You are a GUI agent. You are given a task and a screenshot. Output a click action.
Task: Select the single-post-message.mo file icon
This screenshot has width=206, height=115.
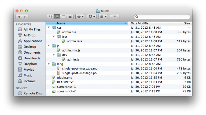pyautogui.click(x=58, y=69)
